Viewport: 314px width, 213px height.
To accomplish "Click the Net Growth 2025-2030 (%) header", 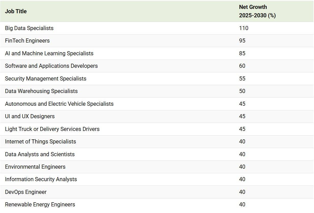I will point(257,11).
